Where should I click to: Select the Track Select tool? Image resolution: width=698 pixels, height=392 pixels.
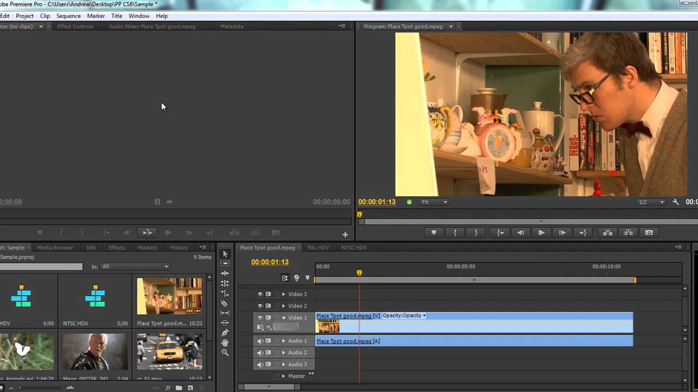(x=225, y=264)
